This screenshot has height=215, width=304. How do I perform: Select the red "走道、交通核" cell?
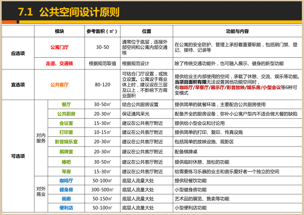59,64
